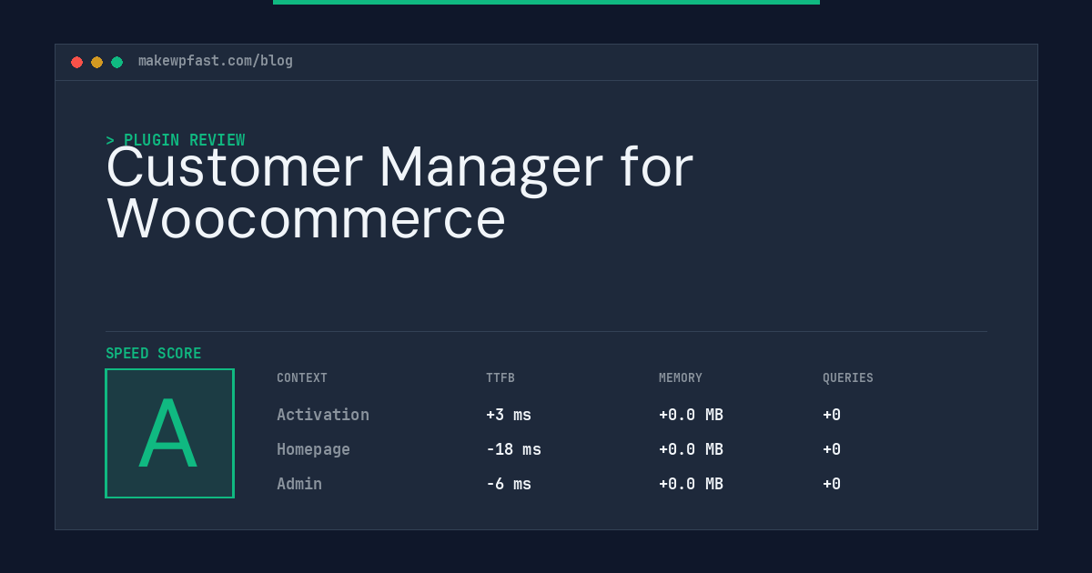Select the '> PLUGIN REVIEW' label
1092x573 pixels.
point(176,140)
